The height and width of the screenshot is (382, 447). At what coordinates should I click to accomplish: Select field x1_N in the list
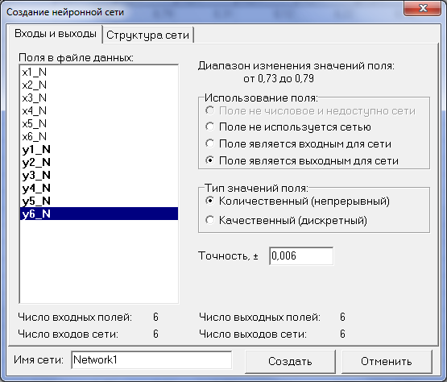[x=99, y=72]
